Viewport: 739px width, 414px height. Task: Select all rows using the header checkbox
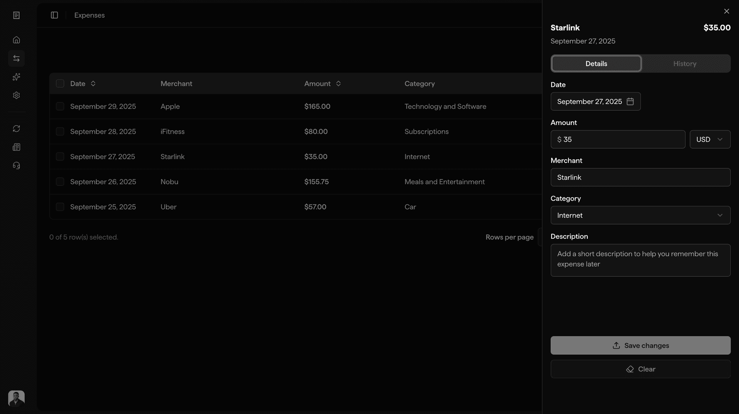(60, 83)
